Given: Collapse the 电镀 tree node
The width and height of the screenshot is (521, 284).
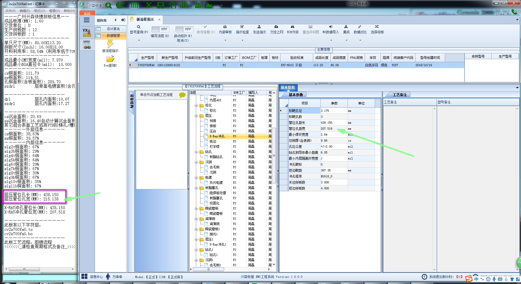Looking at the screenshot, I should tap(196, 178).
